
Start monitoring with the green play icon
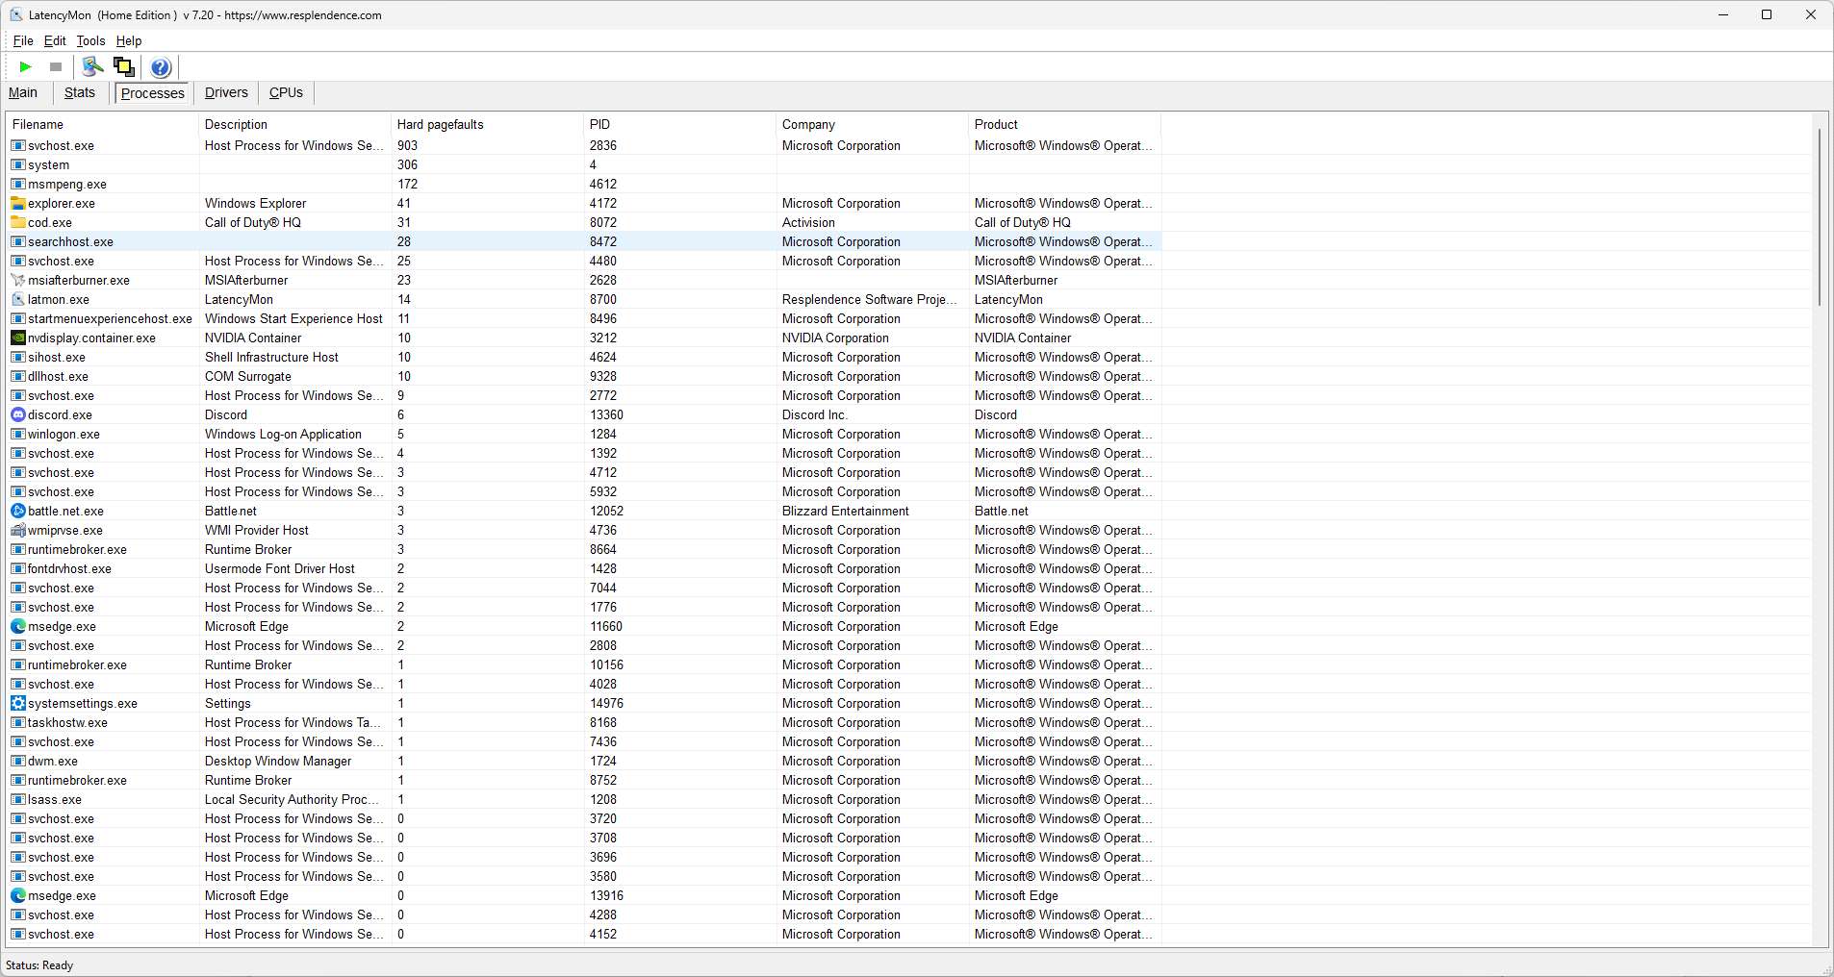[x=26, y=66]
